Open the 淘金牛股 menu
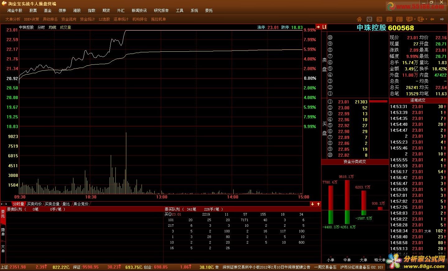The image size is (448, 271). 15,11
